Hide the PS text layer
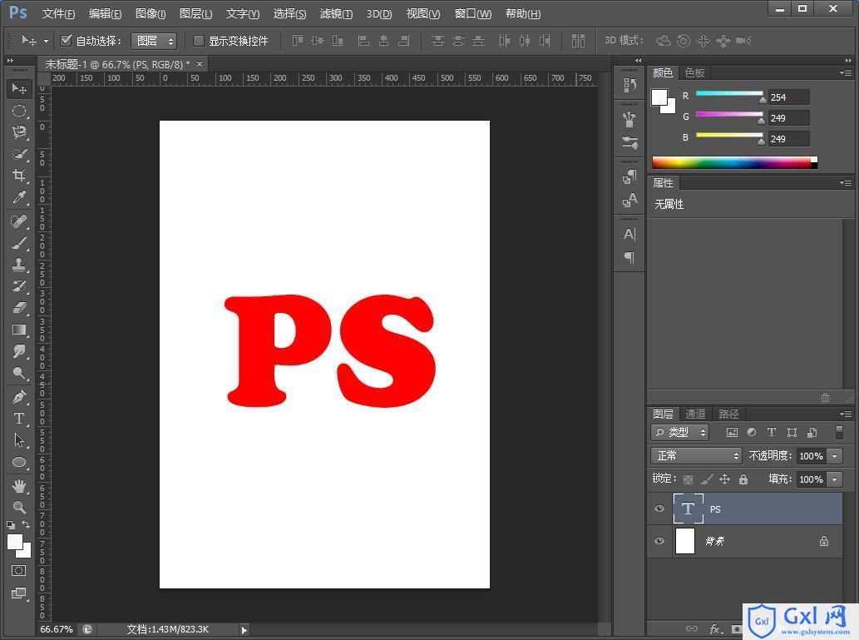The width and height of the screenshot is (859, 640). 659,509
